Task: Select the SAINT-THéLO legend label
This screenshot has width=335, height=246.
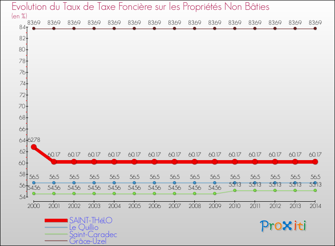Action: (x=91, y=221)
